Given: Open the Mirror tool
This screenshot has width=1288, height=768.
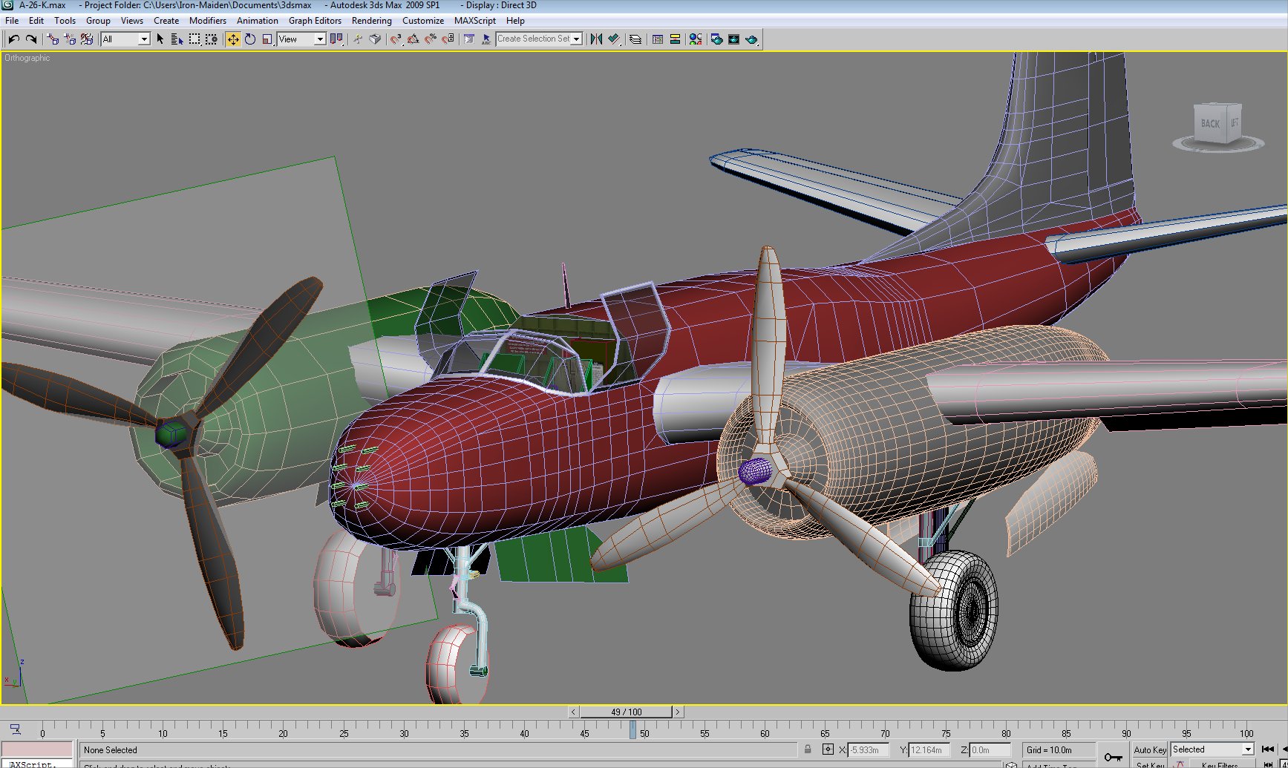Looking at the screenshot, I should coord(596,39).
